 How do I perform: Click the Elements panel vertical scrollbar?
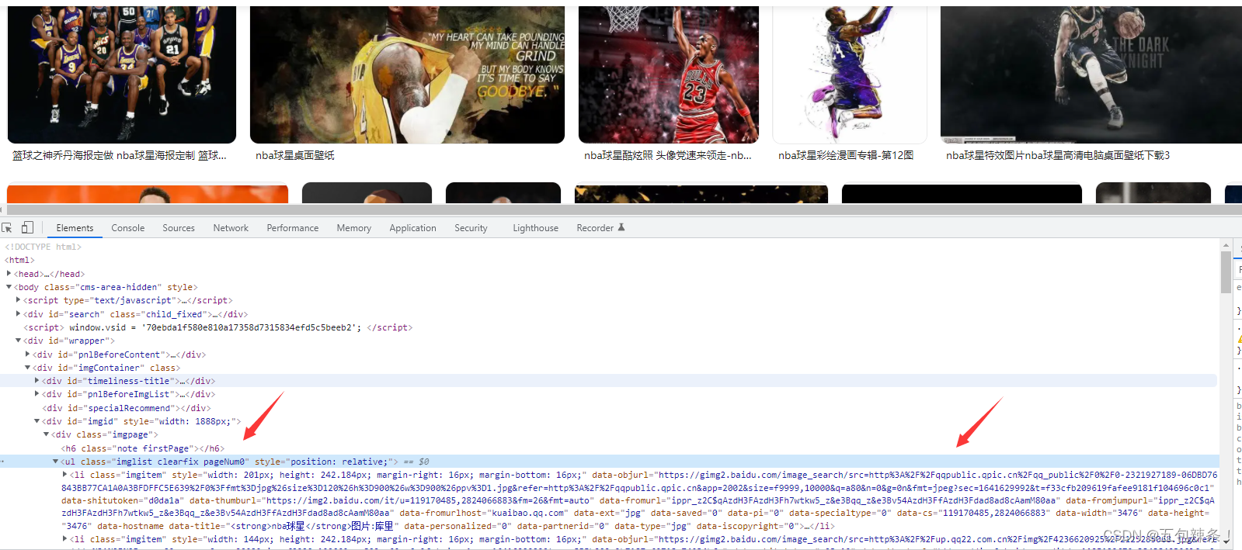tap(1226, 273)
